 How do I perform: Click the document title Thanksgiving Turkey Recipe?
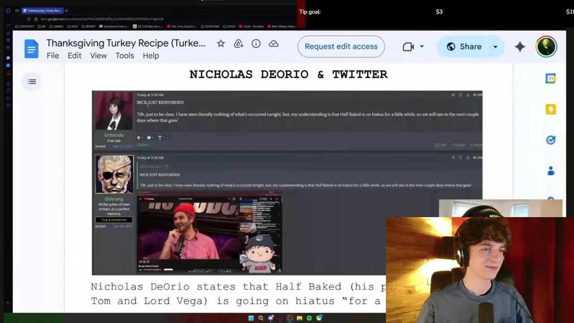(x=126, y=43)
